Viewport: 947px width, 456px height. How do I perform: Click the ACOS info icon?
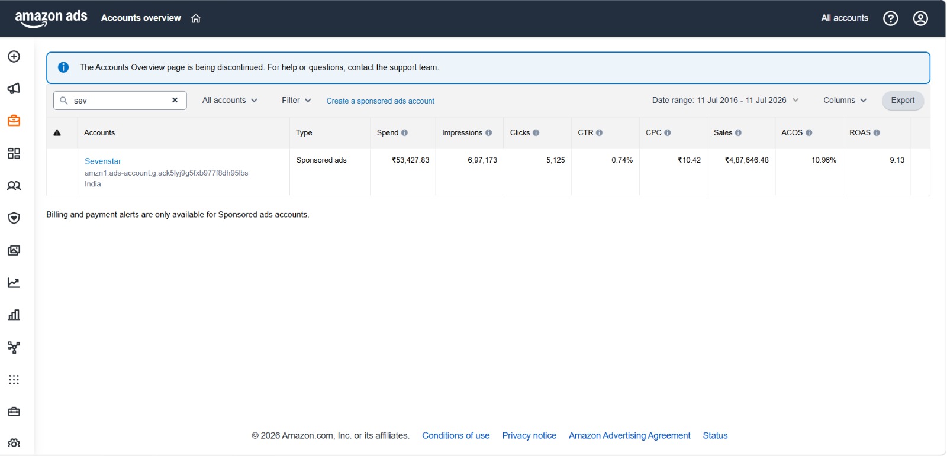[809, 133]
